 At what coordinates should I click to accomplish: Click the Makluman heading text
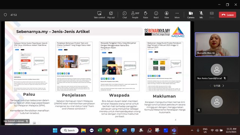(x=164, y=96)
